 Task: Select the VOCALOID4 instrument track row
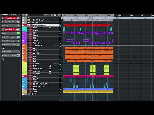41,25
